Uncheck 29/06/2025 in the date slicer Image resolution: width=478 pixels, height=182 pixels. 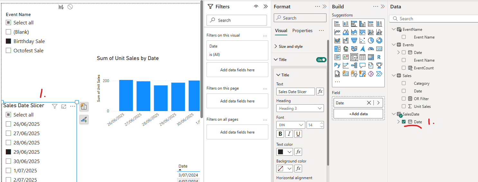pyautogui.click(x=8, y=152)
